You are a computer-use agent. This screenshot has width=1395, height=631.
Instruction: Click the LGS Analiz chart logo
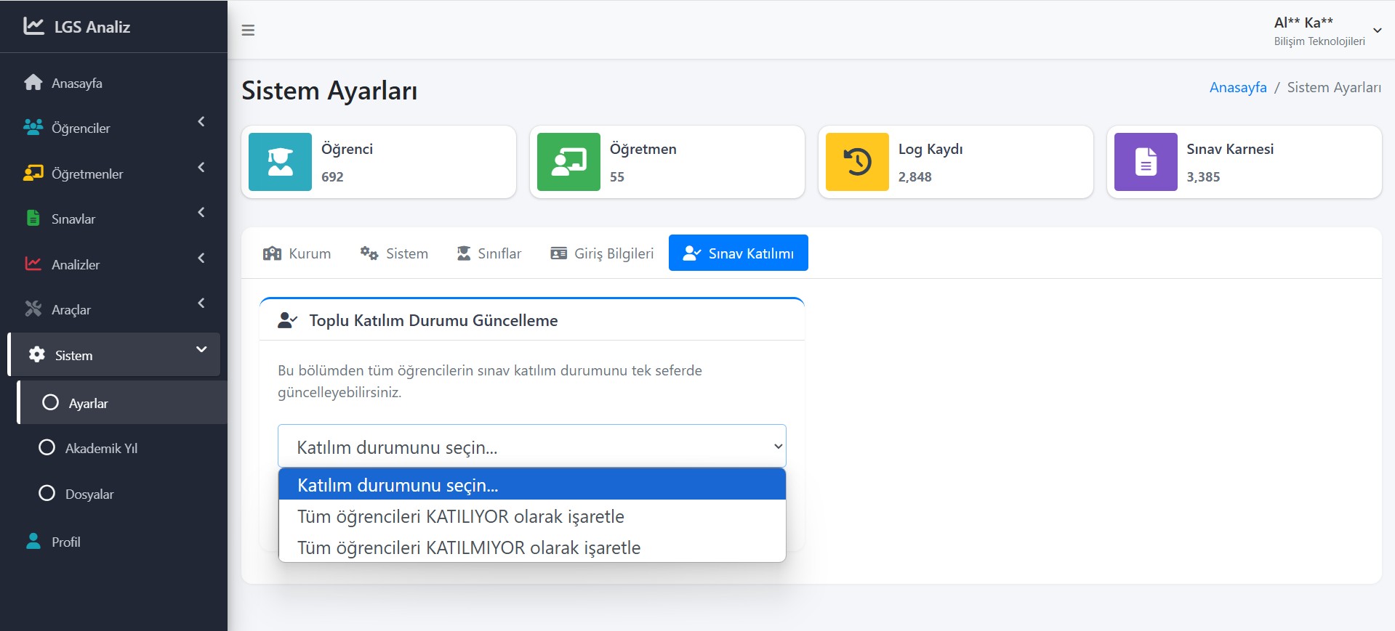point(33,26)
